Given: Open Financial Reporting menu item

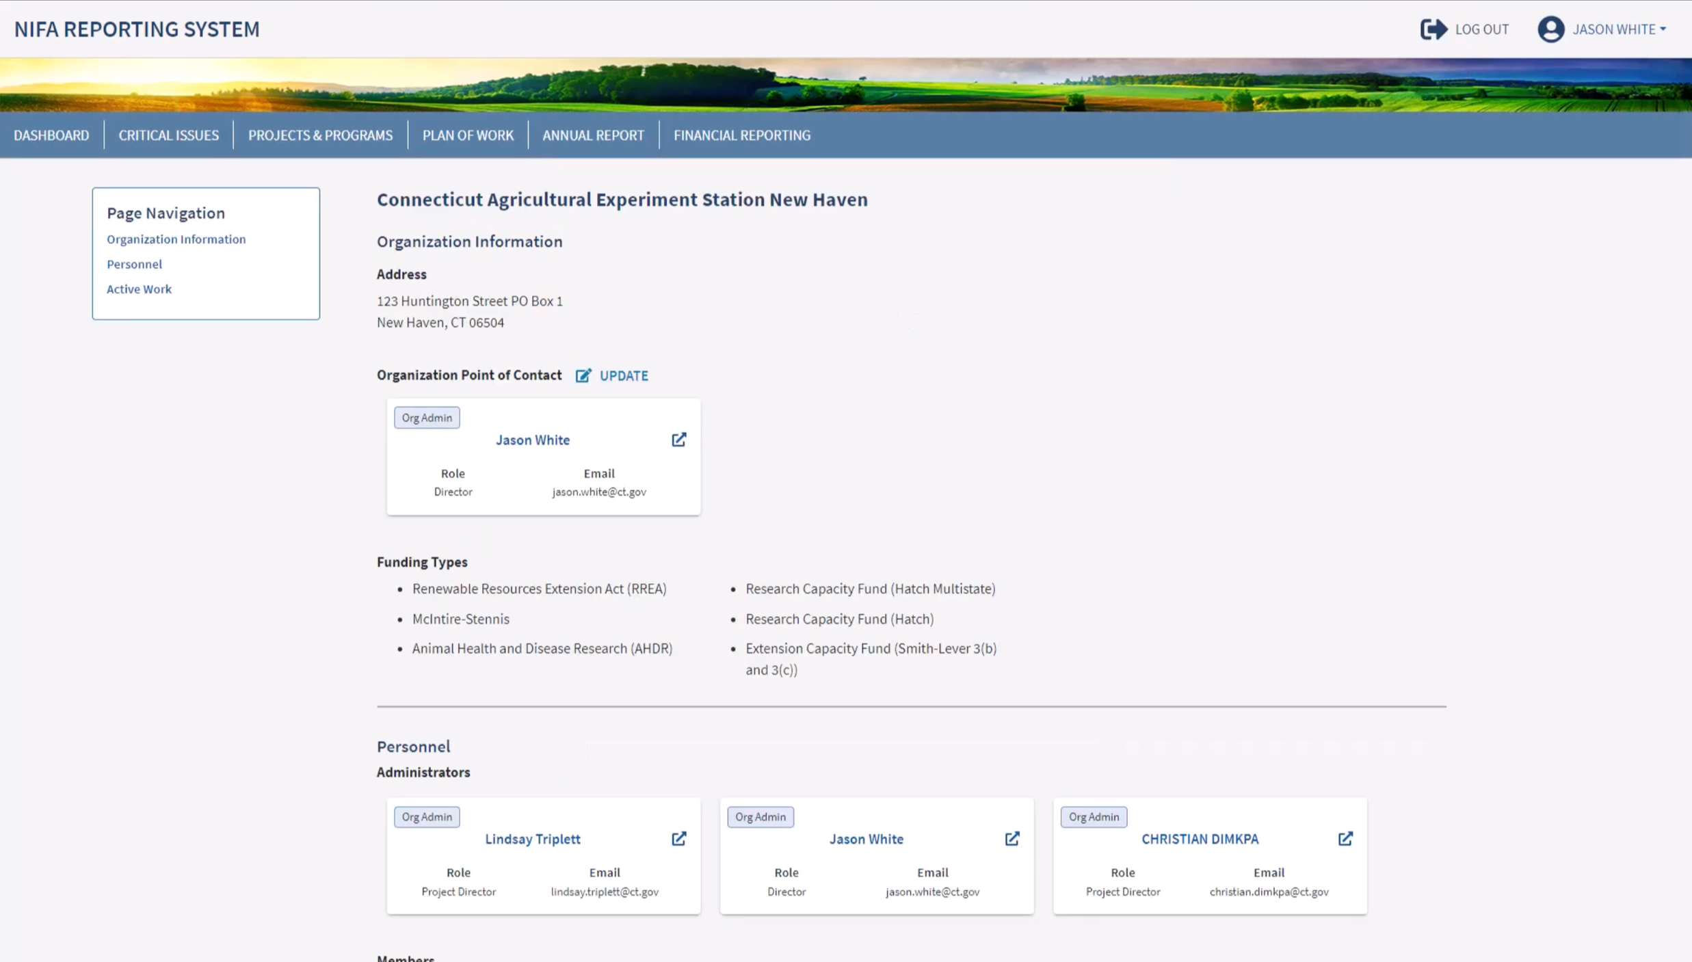Looking at the screenshot, I should click(x=741, y=135).
